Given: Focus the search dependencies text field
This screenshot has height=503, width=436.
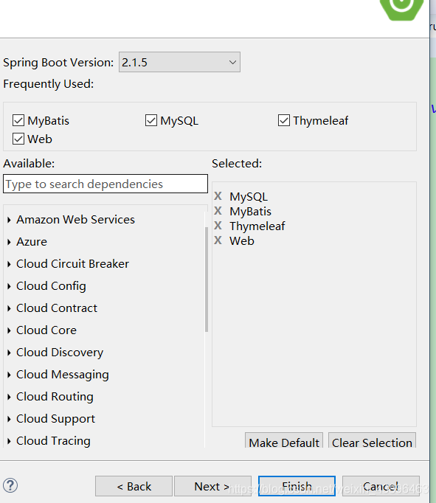Looking at the screenshot, I should click(105, 184).
